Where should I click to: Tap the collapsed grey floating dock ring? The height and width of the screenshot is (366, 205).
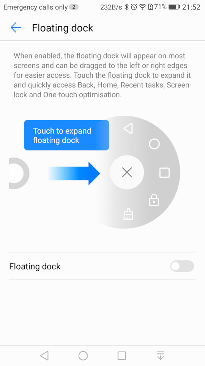[19, 173]
